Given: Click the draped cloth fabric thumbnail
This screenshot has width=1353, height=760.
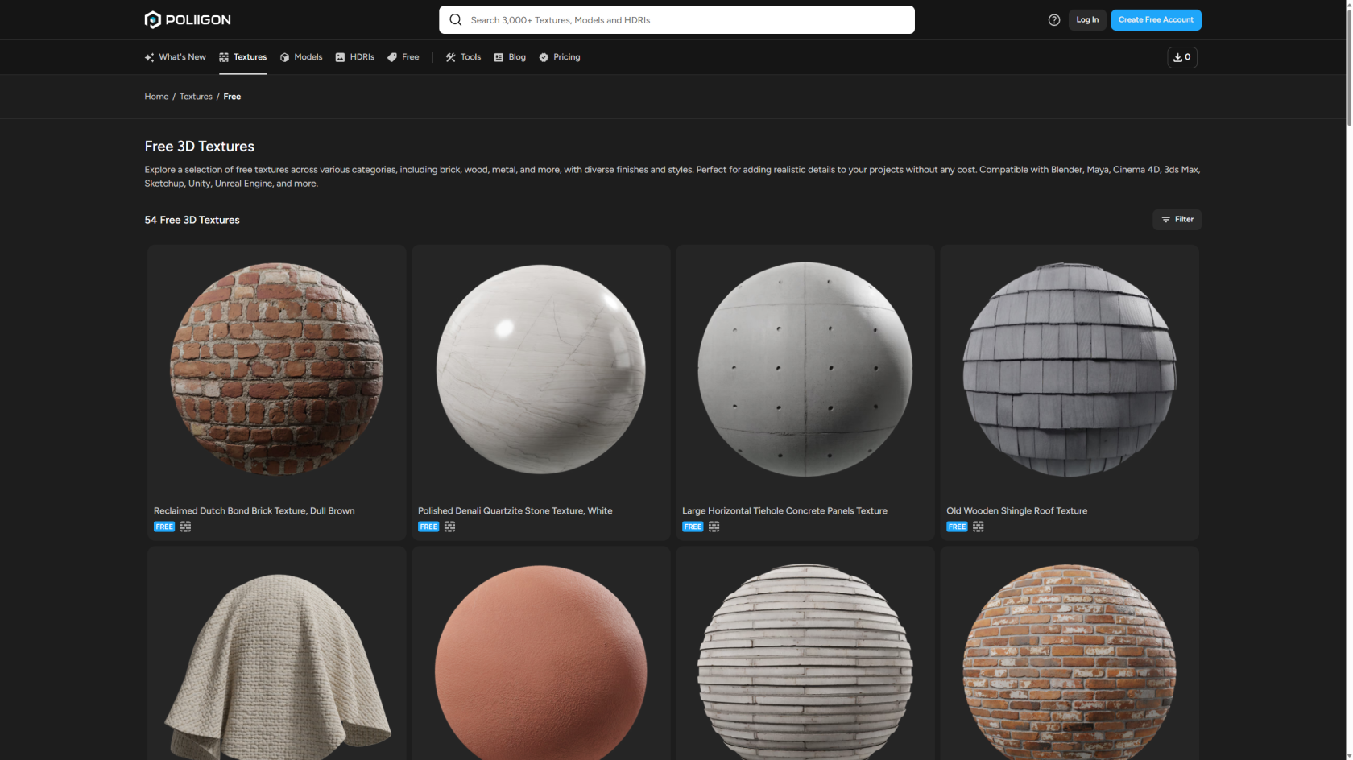Looking at the screenshot, I should (x=277, y=667).
